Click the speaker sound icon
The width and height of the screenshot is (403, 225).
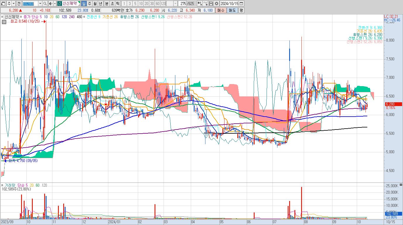pos(50,4)
